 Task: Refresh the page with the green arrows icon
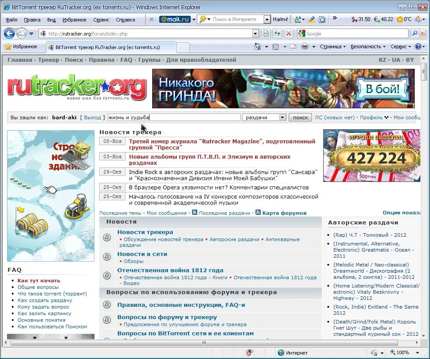pyautogui.click(x=277, y=34)
